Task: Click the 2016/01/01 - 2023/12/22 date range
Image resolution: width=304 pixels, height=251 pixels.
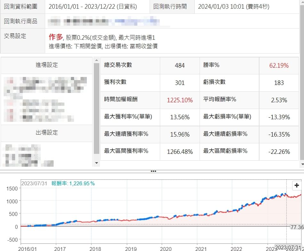Action: pos(93,6)
